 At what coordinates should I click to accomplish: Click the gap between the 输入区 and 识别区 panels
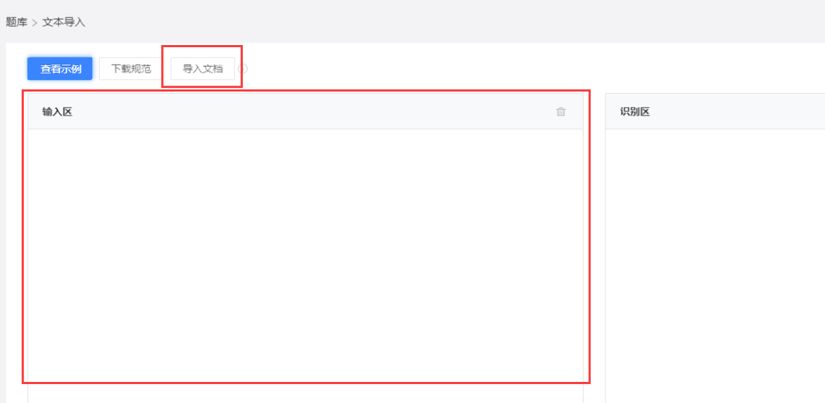tap(597, 247)
